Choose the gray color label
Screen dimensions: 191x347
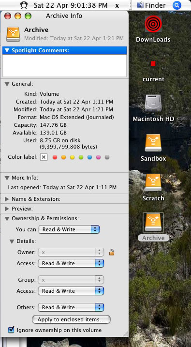107,157
